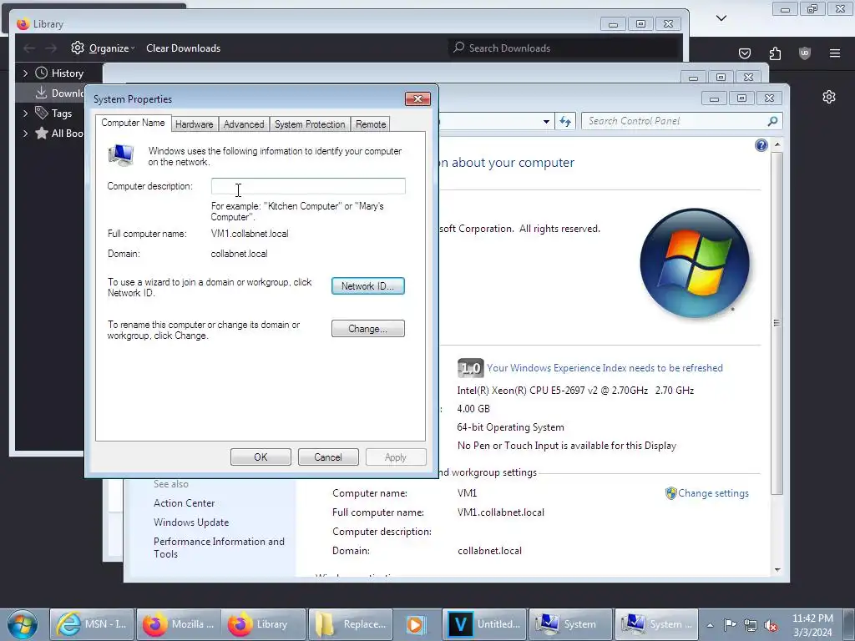This screenshot has height=641, width=855.
Task: Select History item in Library sidebar
Action: tap(59, 73)
